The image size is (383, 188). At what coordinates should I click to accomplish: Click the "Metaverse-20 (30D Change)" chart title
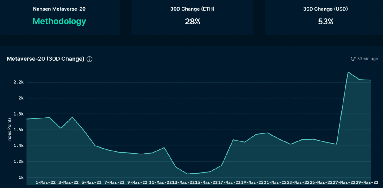click(45, 59)
